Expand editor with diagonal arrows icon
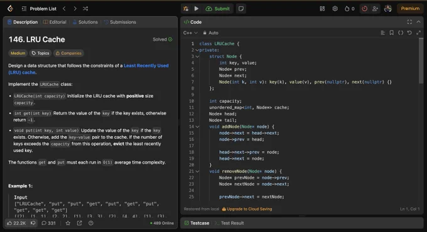This screenshot has height=232, width=427. pos(419,33)
